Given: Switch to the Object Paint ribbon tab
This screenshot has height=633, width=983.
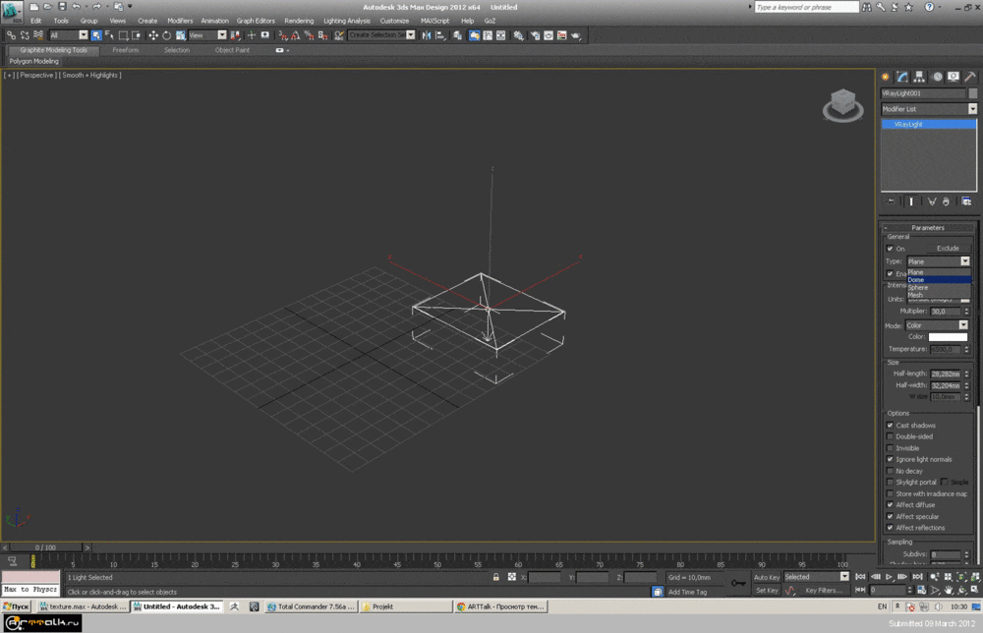Looking at the screenshot, I should (x=232, y=50).
